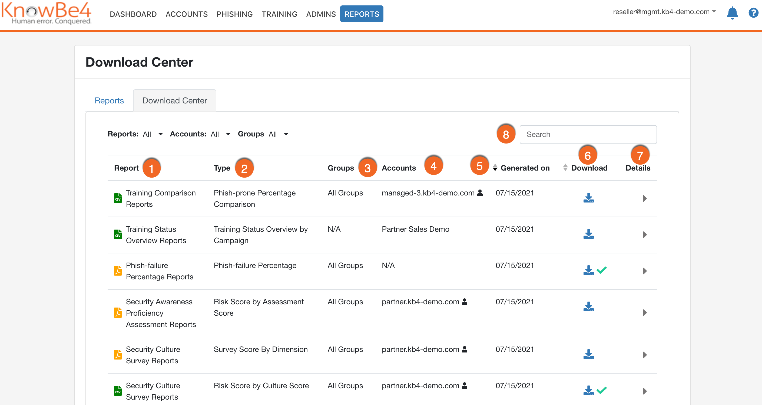The image size is (762, 405).
Task: Click the Accounts column header
Action: click(399, 168)
